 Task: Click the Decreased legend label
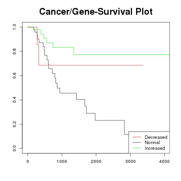[x=156, y=137]
